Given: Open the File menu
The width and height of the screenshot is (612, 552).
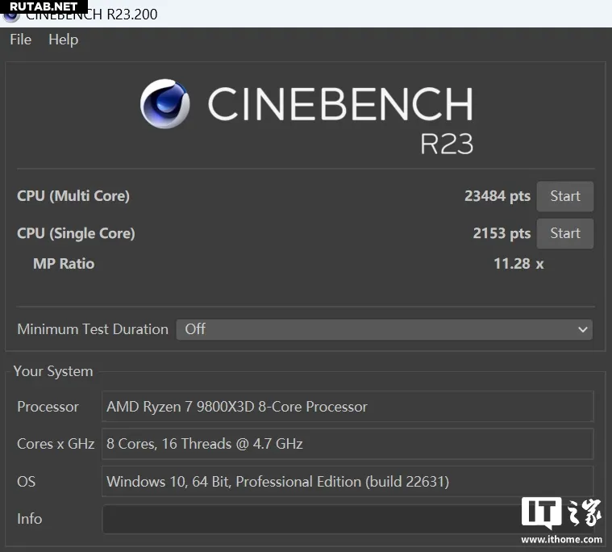Looking at the screenshot, I should (x=20, y=40).
